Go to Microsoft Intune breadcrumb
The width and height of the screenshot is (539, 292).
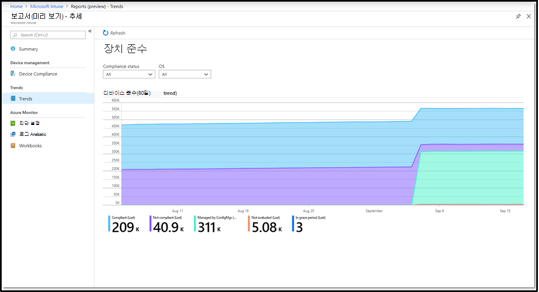pyautogui.click(x=47, y=7)
